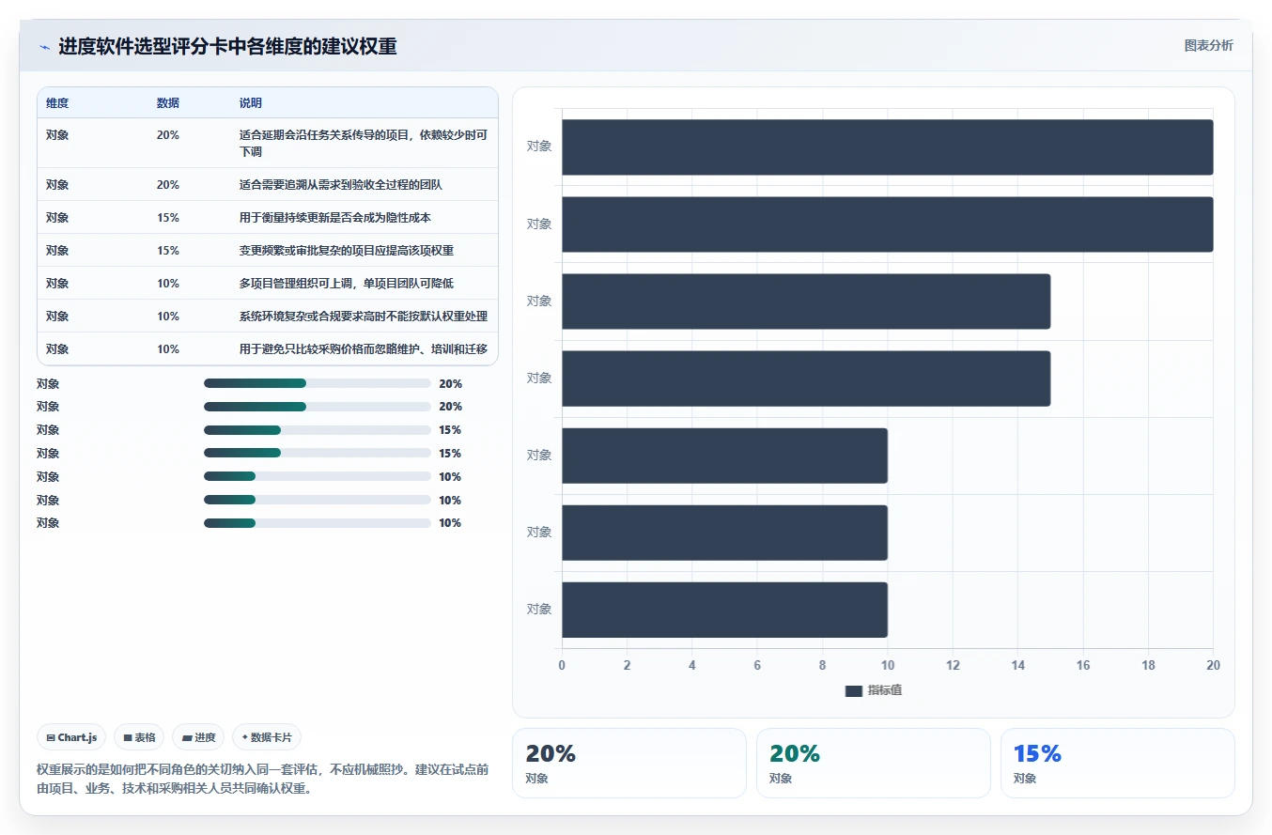The width and height of the screenshot is (1272, 835).
Task: Click the x-axis tick label 18
Action: (1148, 665)
